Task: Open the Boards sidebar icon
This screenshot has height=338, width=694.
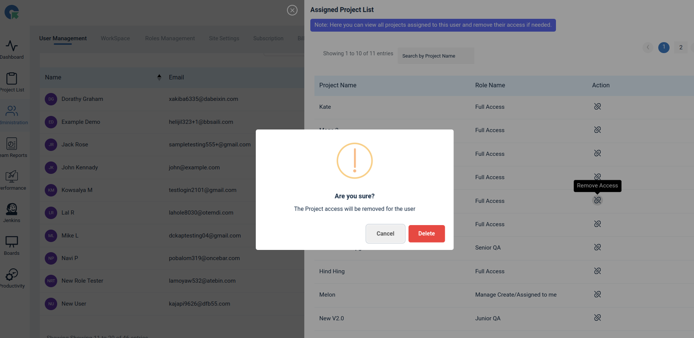Action: tap(12, 246)
